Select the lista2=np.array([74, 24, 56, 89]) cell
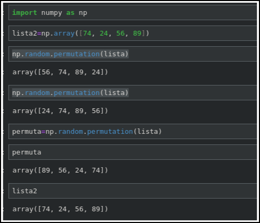The width and height of the screenshot is (260, 223). (133, 33)
